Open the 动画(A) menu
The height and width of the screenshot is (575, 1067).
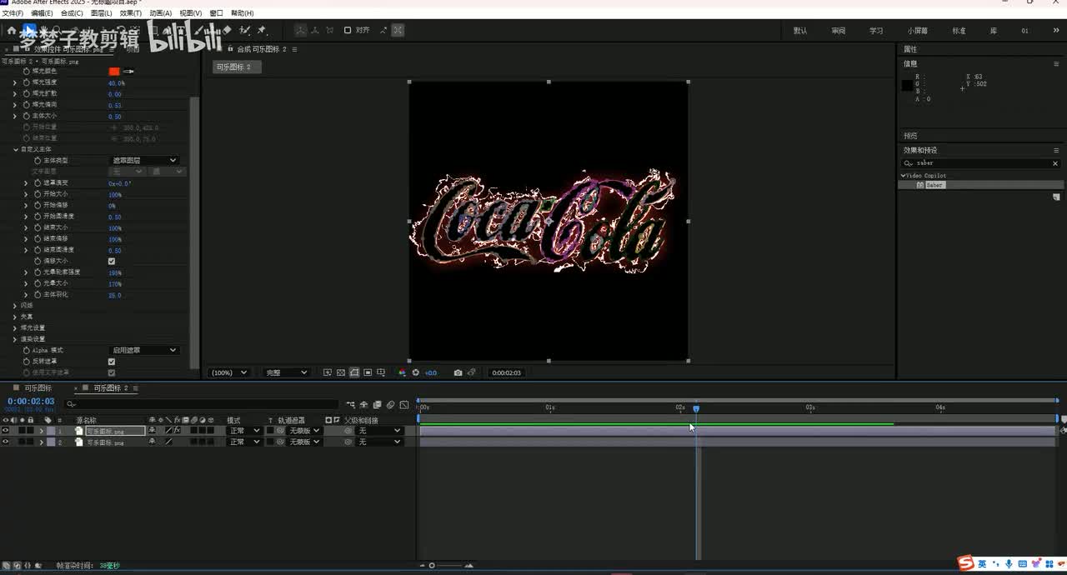coord(161,13)
